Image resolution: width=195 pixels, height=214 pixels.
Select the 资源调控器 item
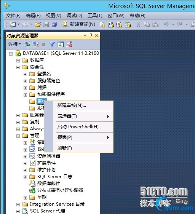click(x=49, y=156)
